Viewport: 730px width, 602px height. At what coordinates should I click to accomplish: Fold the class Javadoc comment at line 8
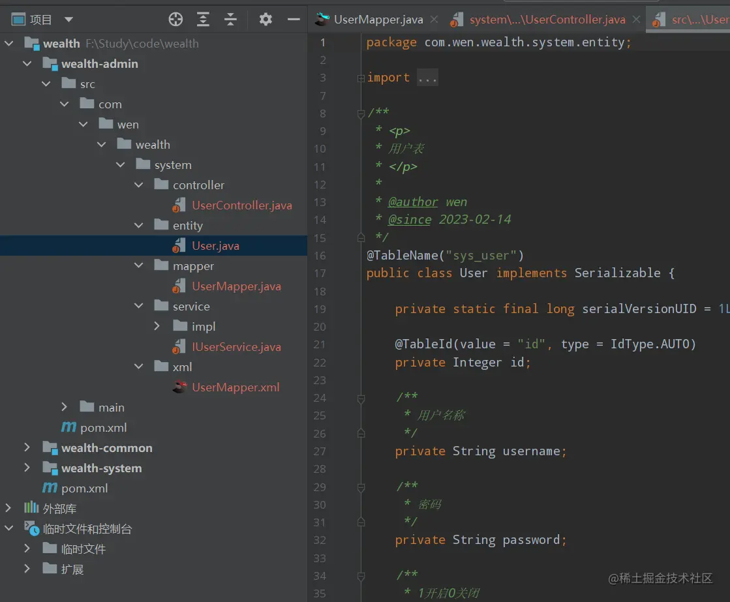coord(361,113)
